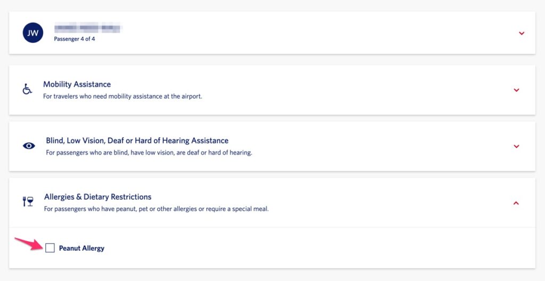545x281 pixels.
Task: Click the fork and wine glass icon
Action: pos(28,201)
